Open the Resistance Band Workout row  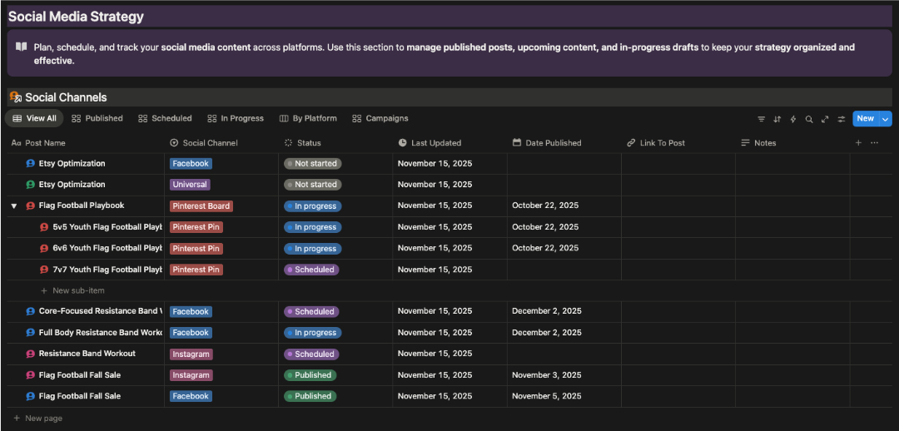click(87, 354)
